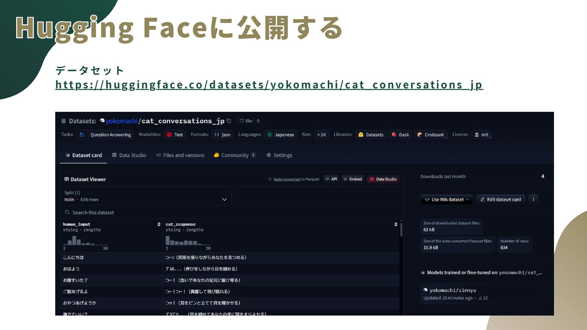Open the Community tab

click(234, 155)
